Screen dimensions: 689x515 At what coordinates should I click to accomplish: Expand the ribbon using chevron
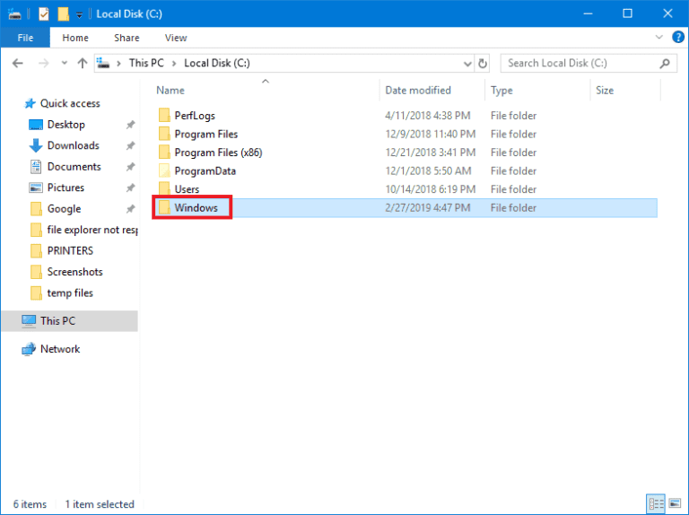tap(658, 38)
